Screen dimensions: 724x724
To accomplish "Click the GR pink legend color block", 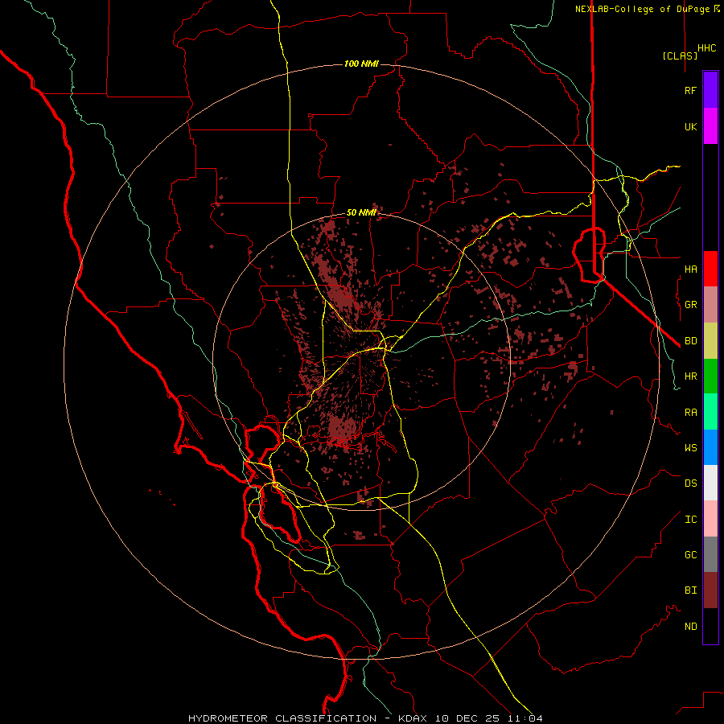I will point(710,305).
